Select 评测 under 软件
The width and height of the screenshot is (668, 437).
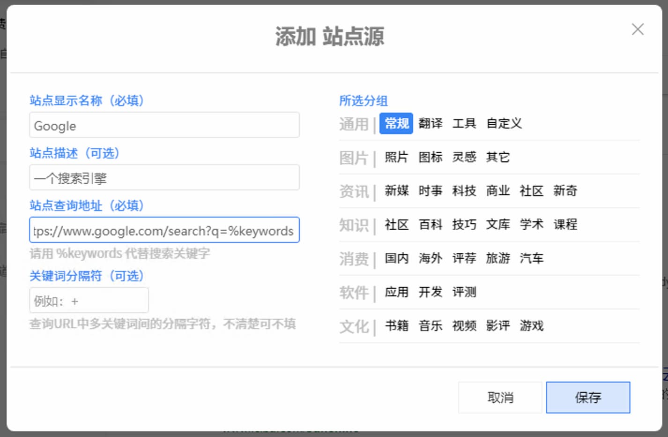tap(464, 292)
